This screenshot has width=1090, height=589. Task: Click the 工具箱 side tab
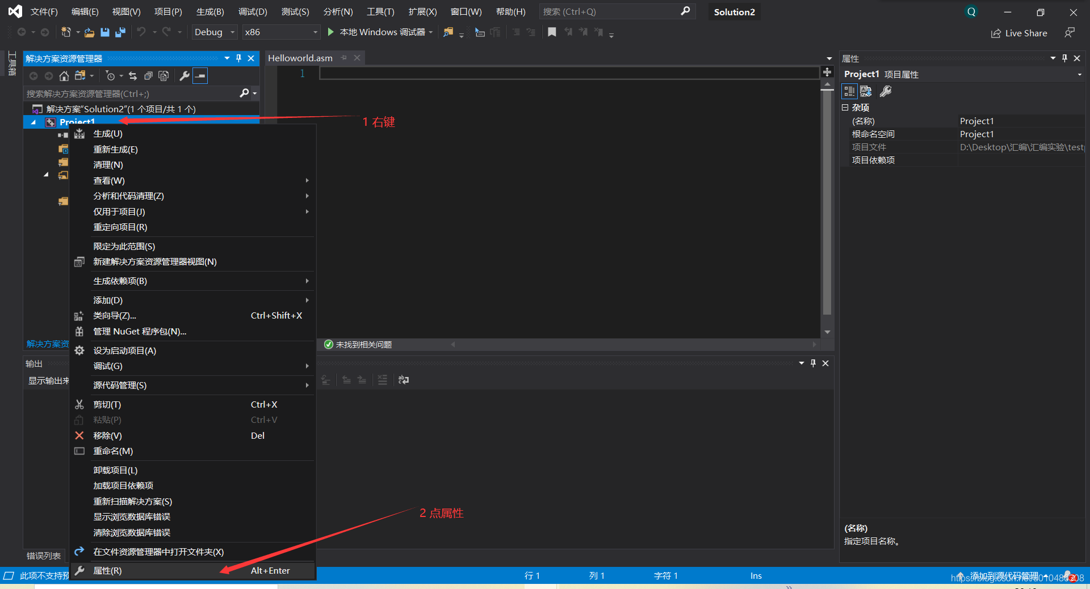pyautogui.click(x=11, y=63)
